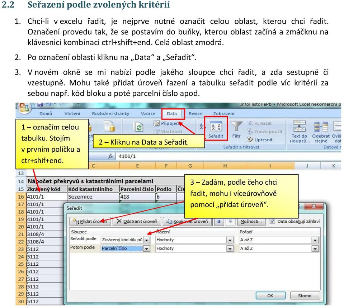Select row 21 header
The image size is (344, 308).
click(21, 234)
